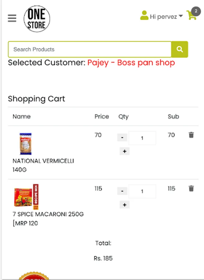Click the 7 Spice Macaroni quantity field
The width and height of the screenshot is (204, 280).
[x=142, y=191]
